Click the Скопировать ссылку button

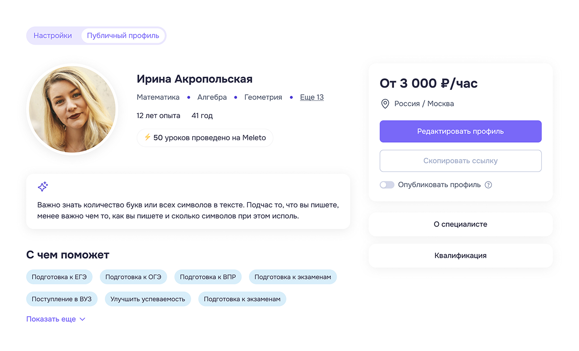(x=460, y=161)
